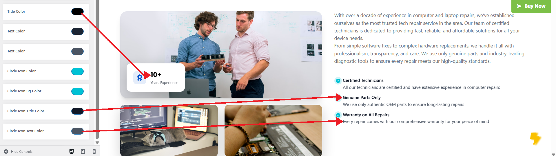Click the laptop repair hands photo

pyautogui.click(x=273, y=131)
